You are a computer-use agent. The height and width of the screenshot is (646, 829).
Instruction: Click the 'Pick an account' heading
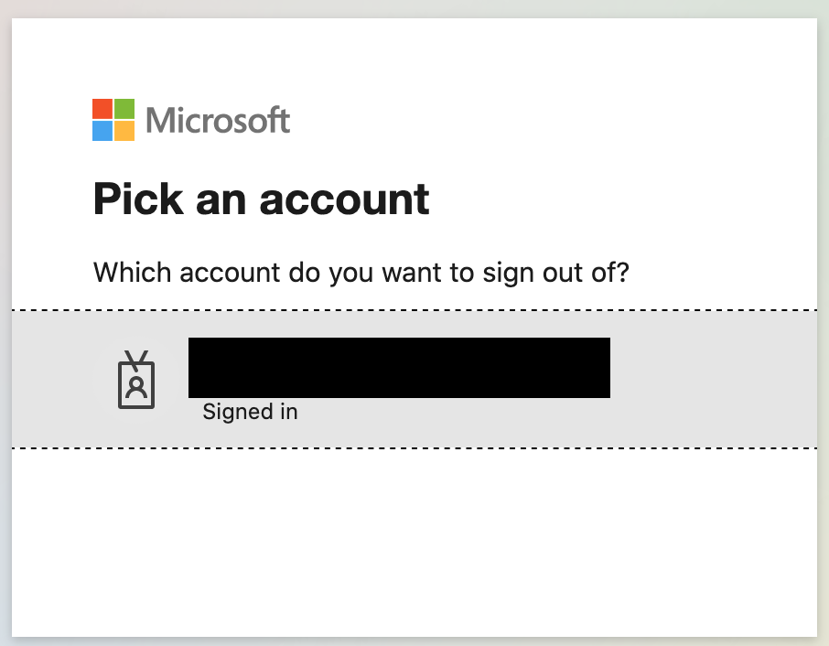260,199
